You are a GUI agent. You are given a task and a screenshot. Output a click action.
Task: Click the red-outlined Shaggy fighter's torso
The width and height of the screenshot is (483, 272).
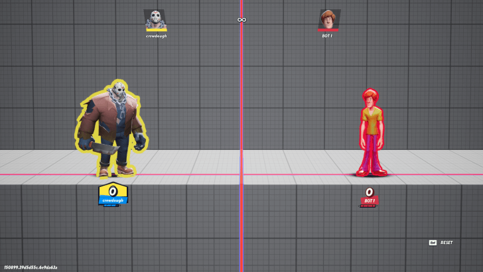[x=372, y=121]
